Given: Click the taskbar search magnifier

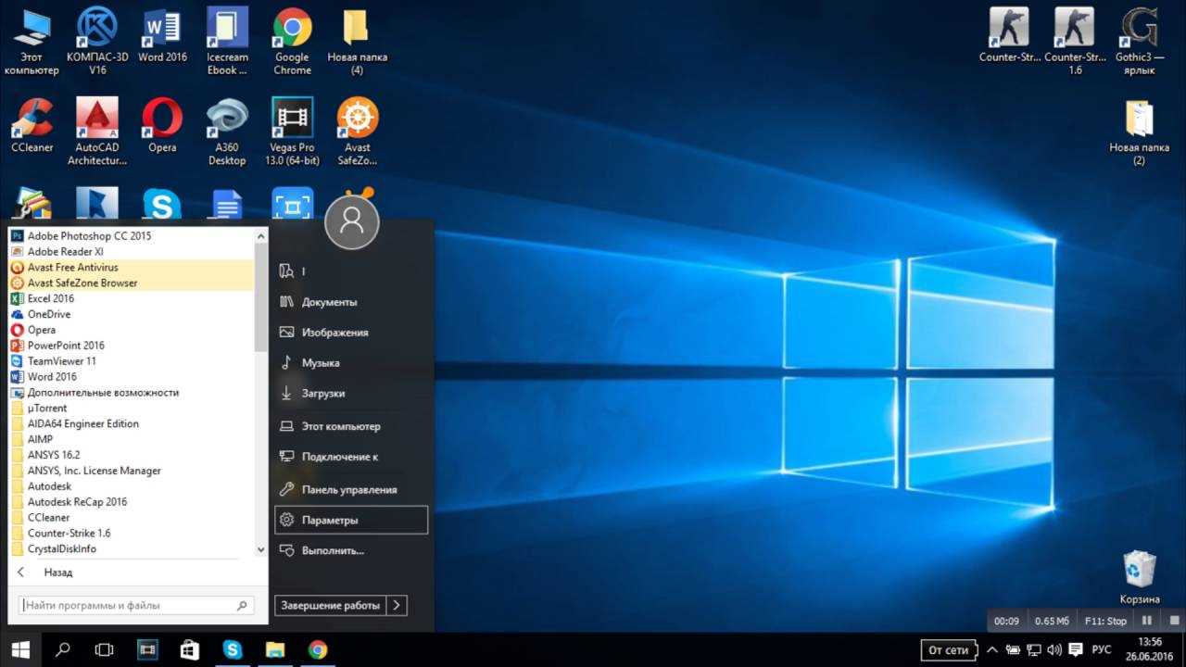Looking at the screenshot, I should click(62, 649).
